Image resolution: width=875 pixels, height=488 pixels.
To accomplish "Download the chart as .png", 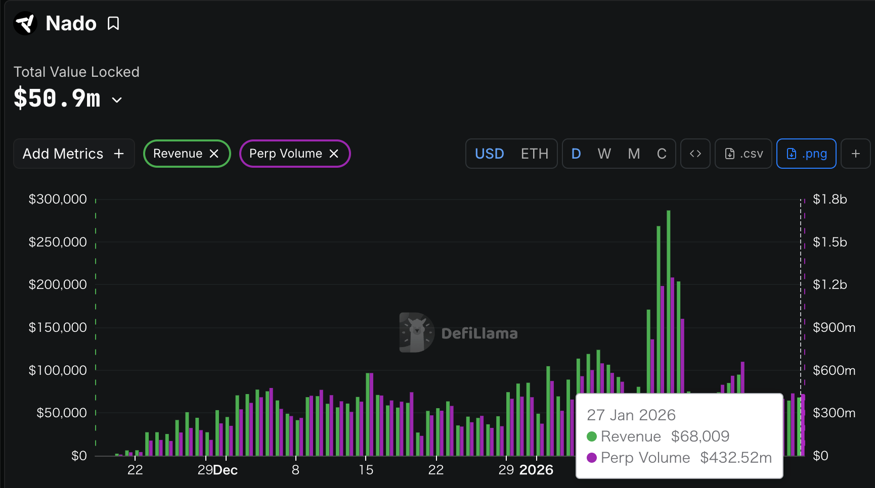I will pos(806,154).
